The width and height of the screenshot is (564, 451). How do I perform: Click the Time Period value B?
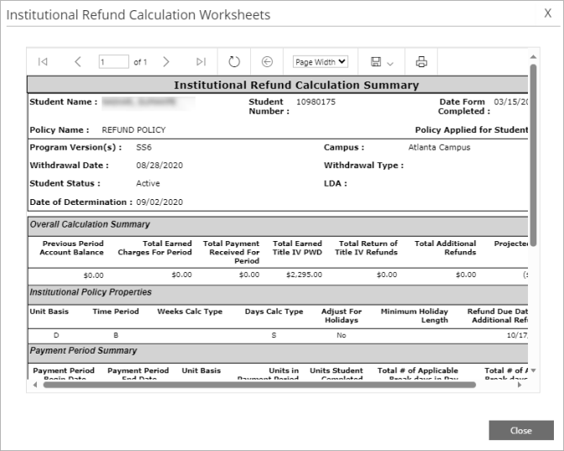[116, 335]
